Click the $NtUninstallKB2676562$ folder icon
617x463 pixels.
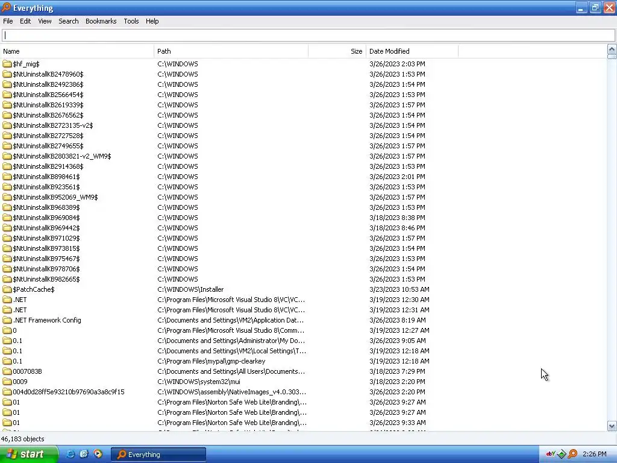click(7, 115)
